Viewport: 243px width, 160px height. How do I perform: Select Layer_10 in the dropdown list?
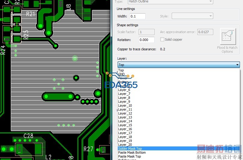click(125, 105)
